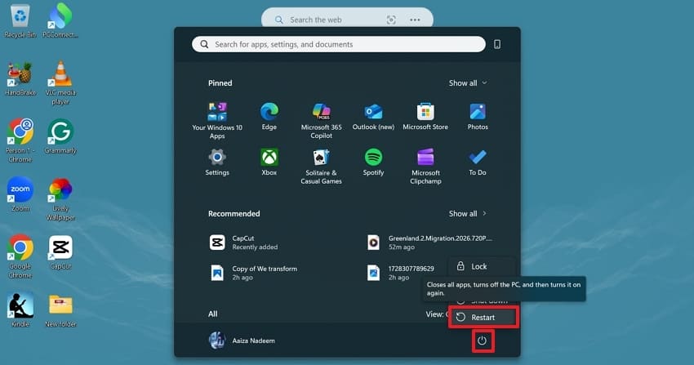The image size is (694, 365).
Task: Open the recommended CapCut recently added item
Action: click(x=243, y=243)
